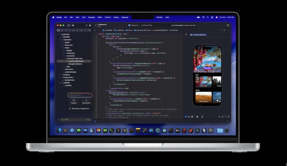Toggle the right inspector panel
Screen dimensions: 287x166
click(x=228, y=25)
